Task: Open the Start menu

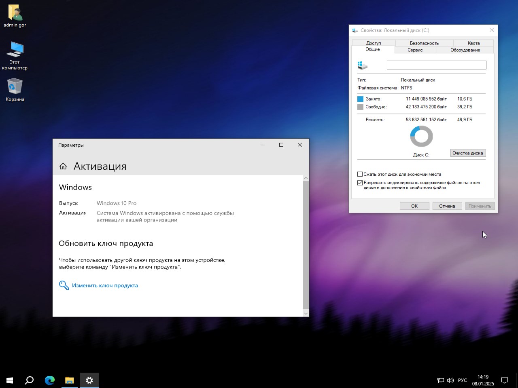Action: pyautogui.click(x=9, y=380)
